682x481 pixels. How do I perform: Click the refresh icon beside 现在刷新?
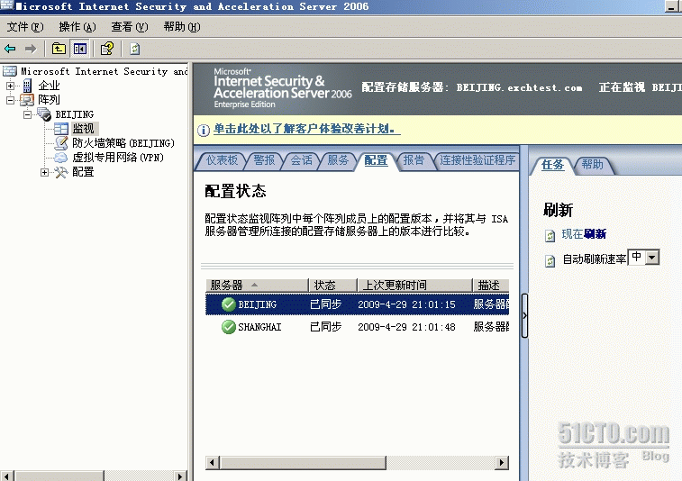click(550, 236)
